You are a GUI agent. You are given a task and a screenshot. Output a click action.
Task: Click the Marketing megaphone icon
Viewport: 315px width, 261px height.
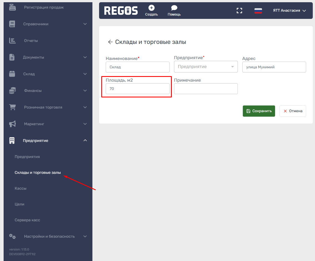tap(12, 124)
